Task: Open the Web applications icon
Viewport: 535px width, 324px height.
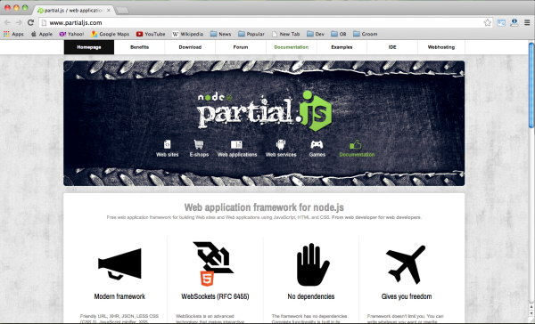Action: (x=236, y=144)
